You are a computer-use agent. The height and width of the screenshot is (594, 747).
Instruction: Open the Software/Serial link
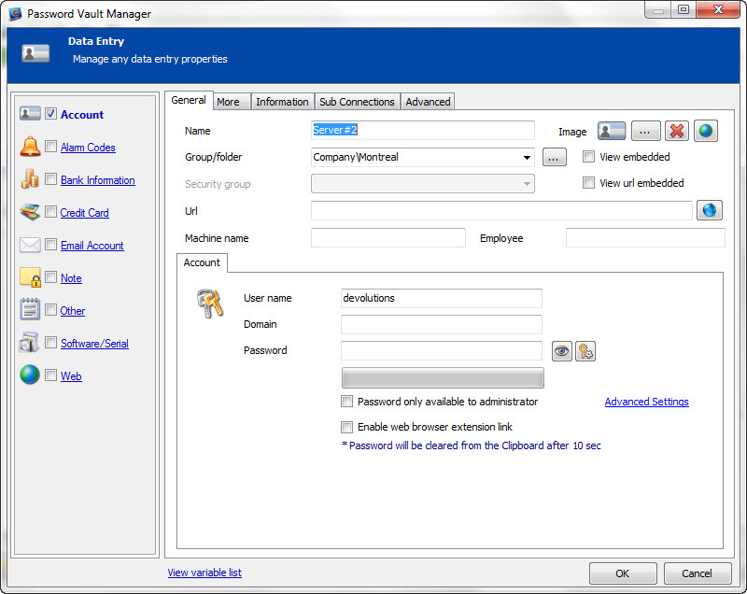tap(94, 344)
